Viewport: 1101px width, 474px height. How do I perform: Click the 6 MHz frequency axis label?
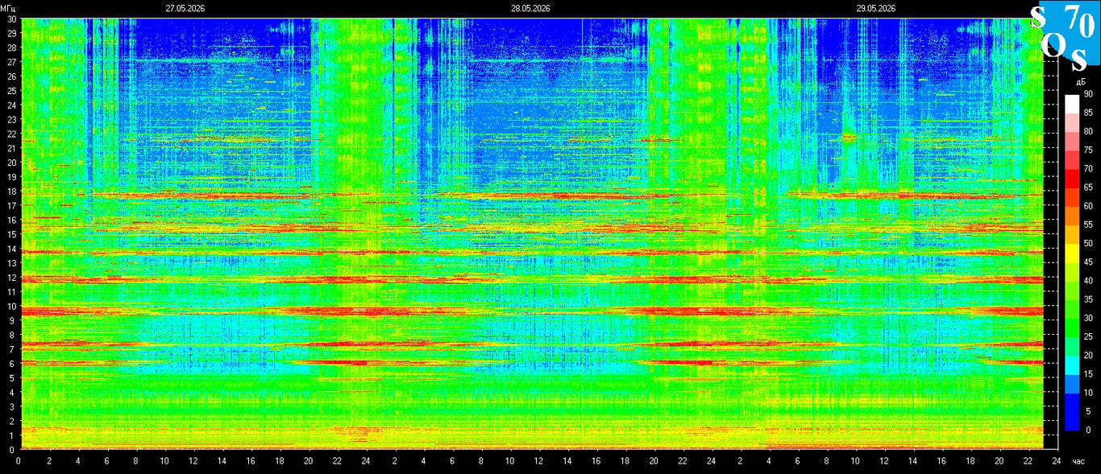(12, 364)
